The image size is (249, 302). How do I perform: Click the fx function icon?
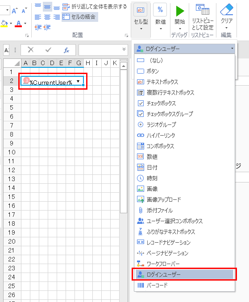(66, 50)
